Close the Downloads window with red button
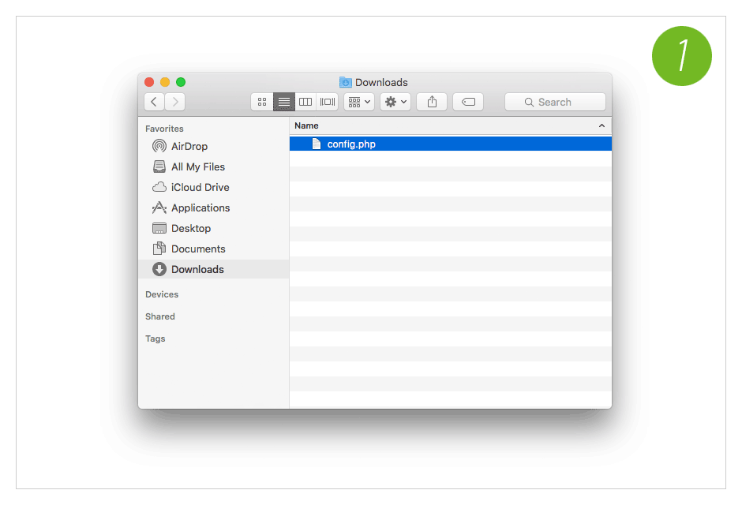The image size is (742, 505). click(149, 82)
